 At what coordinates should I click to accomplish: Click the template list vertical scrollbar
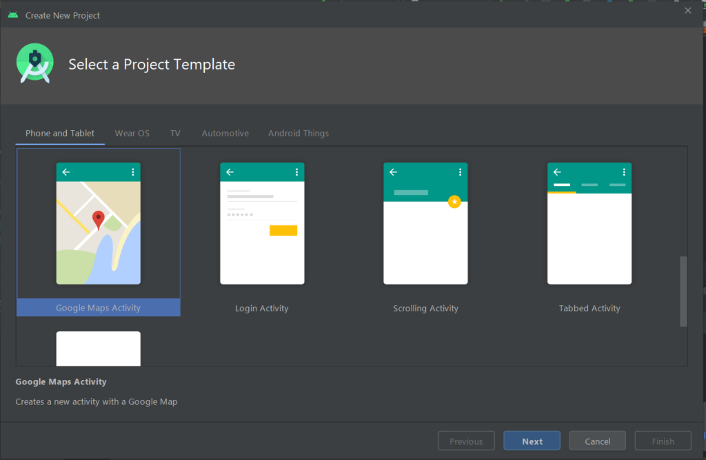683,291
